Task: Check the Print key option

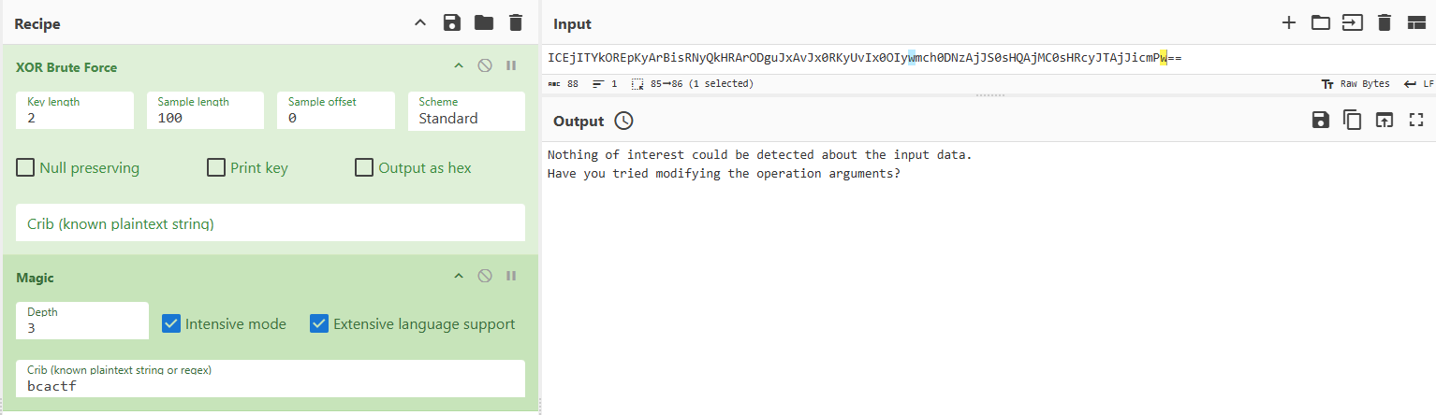Action: (215, 168)
